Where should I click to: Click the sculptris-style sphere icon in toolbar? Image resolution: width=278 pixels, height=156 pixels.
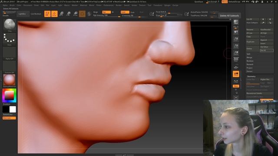89,14
